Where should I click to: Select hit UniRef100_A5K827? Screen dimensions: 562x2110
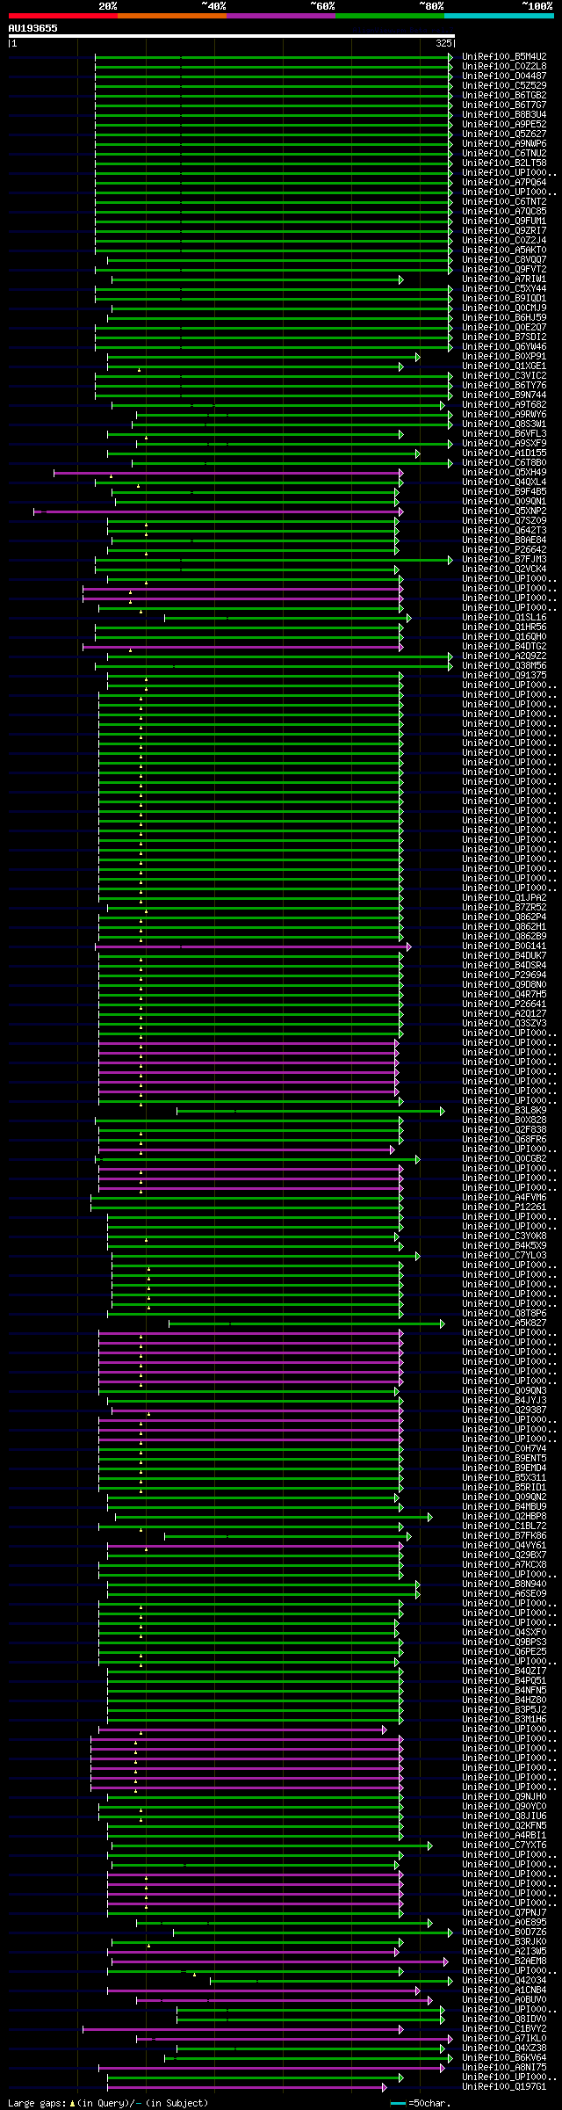tap(504, 1323)
